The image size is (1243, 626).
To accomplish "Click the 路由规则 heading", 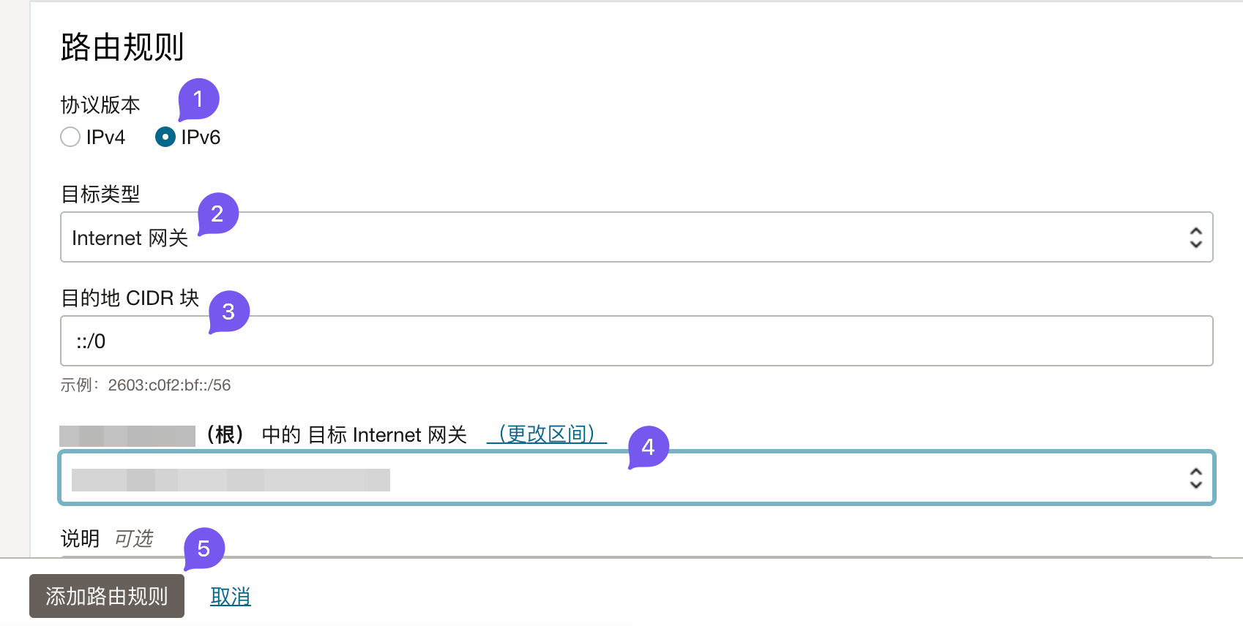I will pos(122,48).
